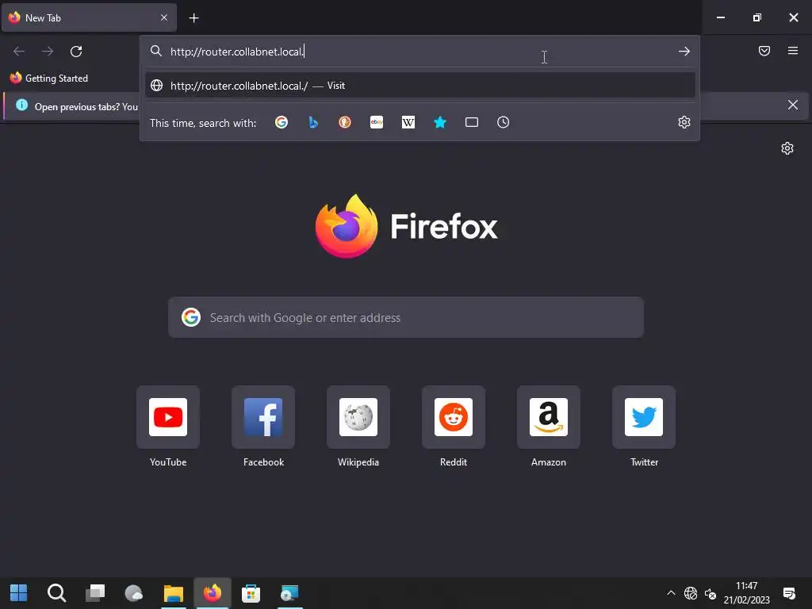Screen dimensions: 812x609
Task: Click the address bar text field
Action: pos(420,52)
